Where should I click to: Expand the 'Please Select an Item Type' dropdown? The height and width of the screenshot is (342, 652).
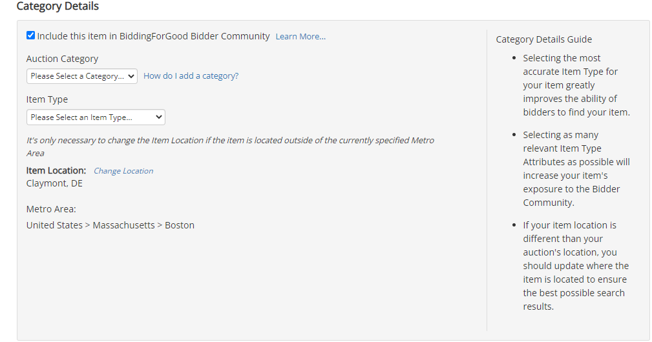pyautogui.click(x=96, y=117)
